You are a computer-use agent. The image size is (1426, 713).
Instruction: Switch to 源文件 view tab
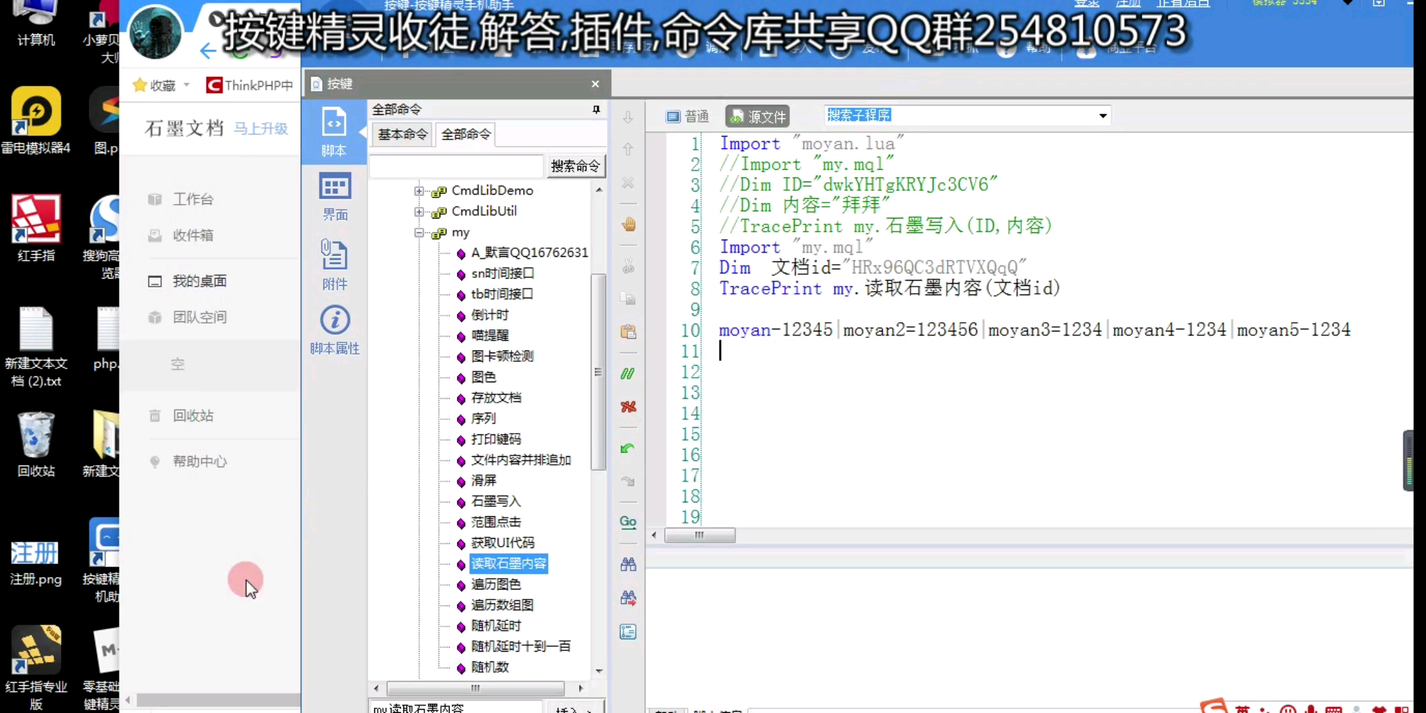pos(758,117)
